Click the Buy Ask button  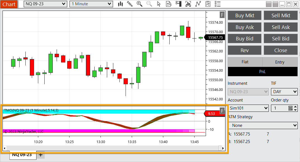(244, 27)
